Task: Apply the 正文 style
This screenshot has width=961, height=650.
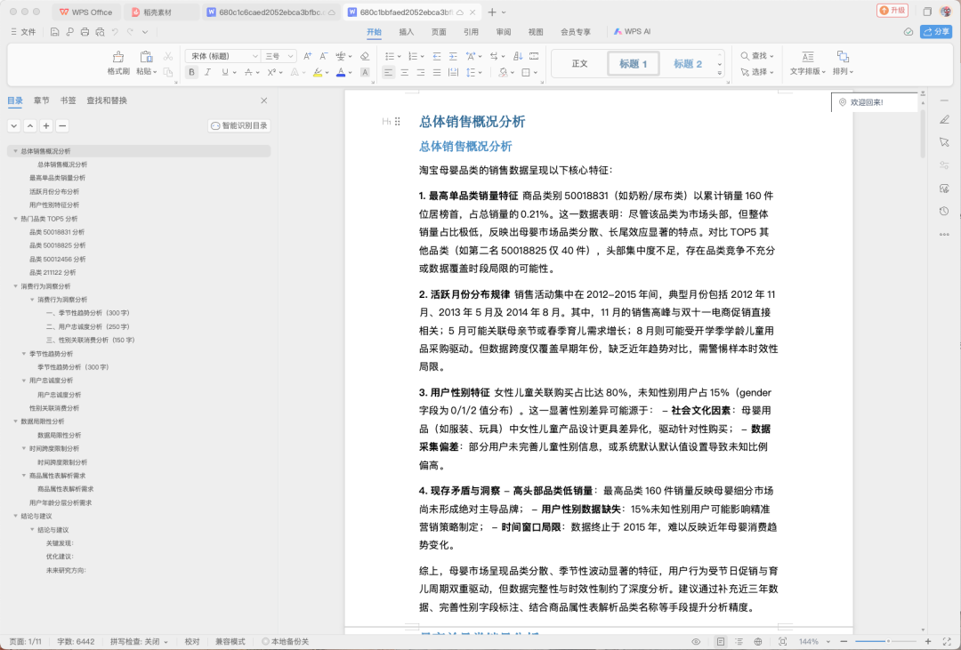Action: (580, 64)
